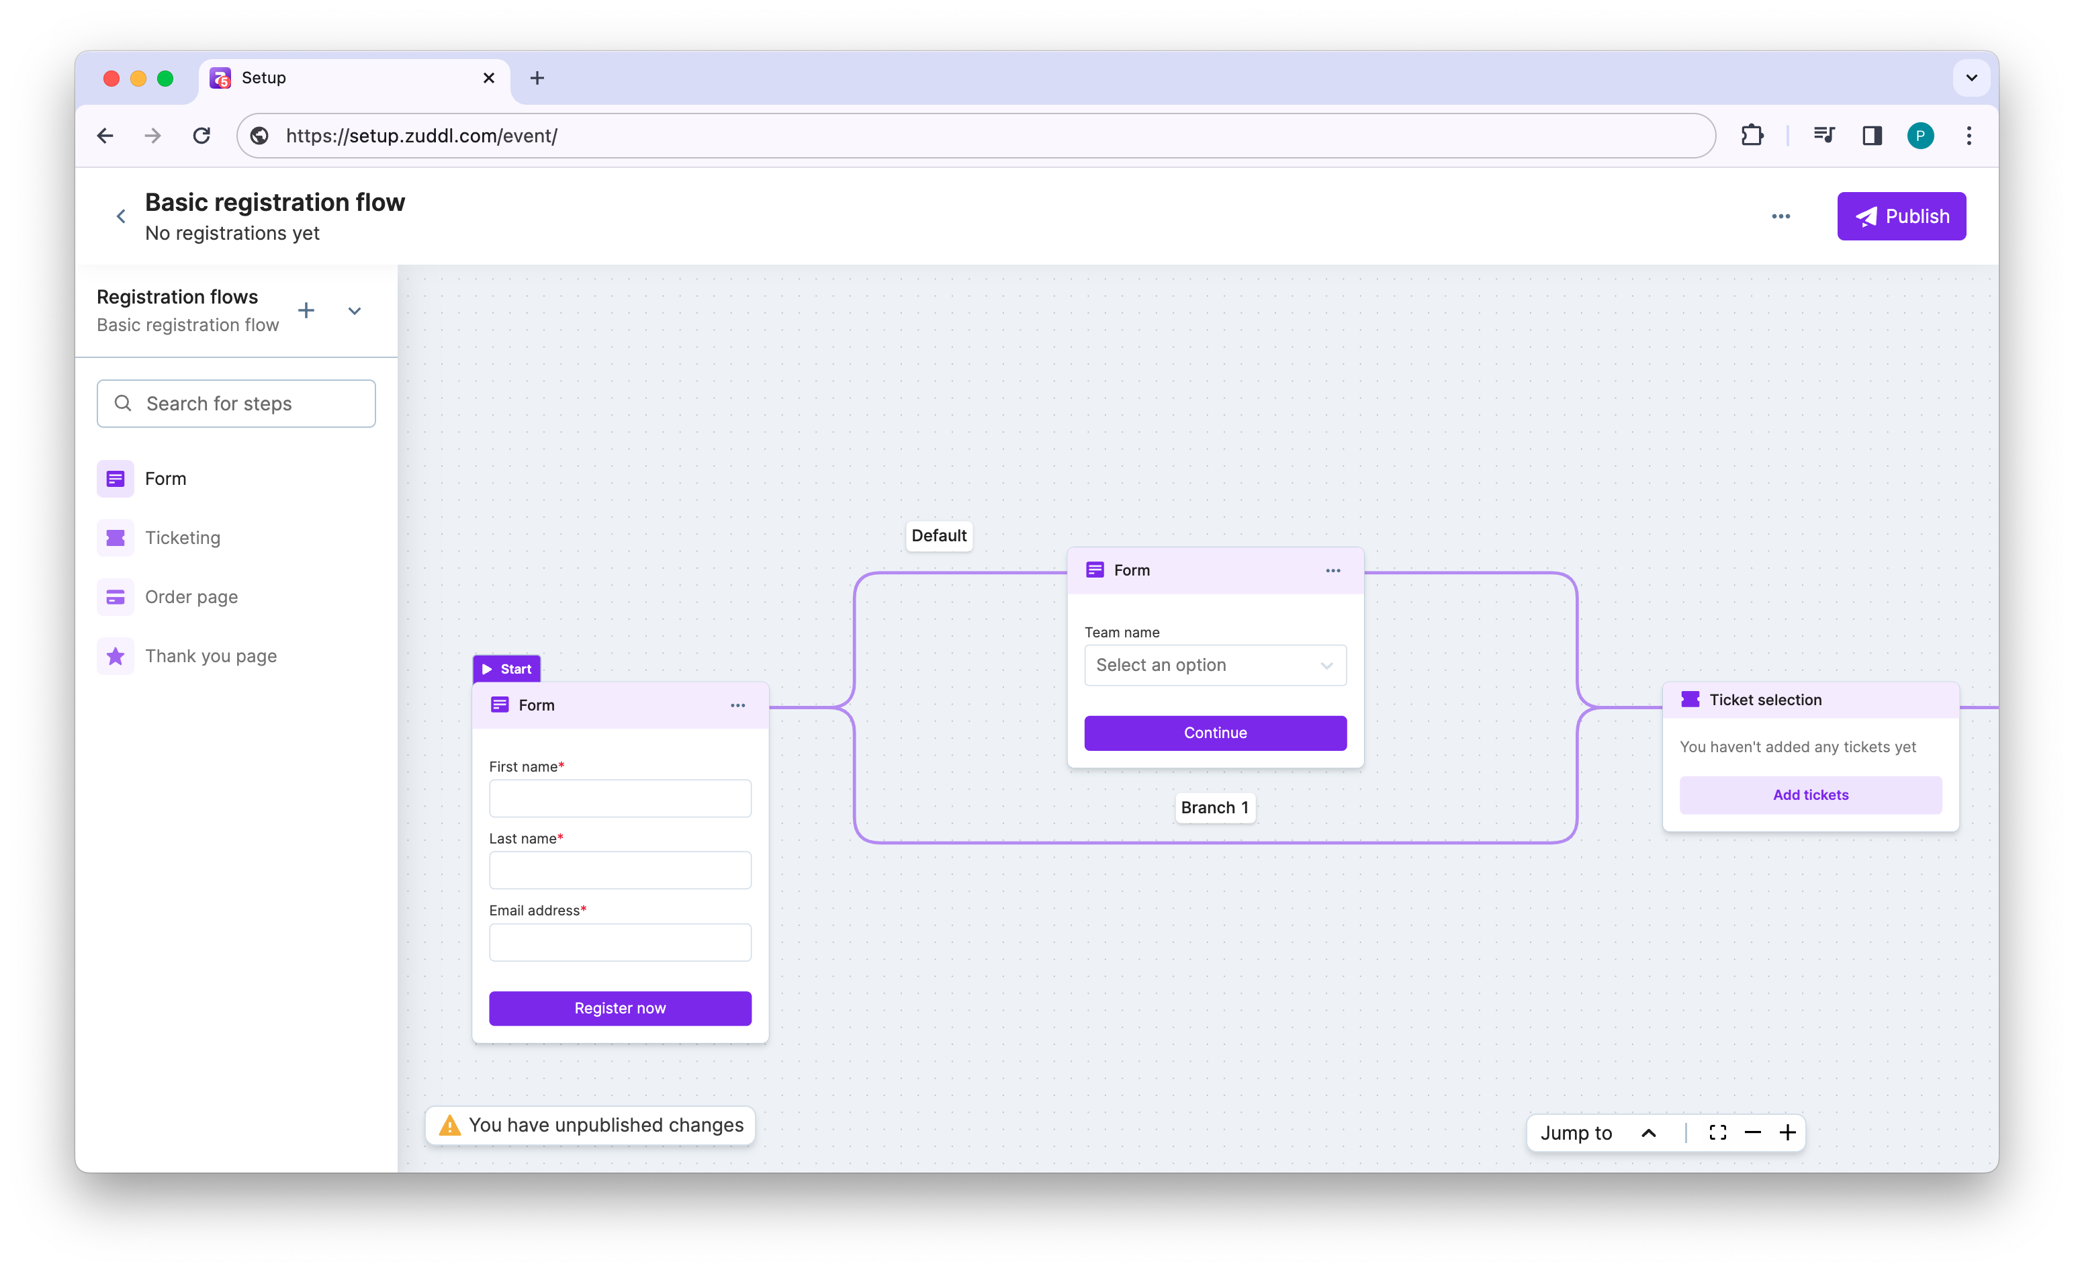Pick the Thank you page step
The width and height of the screenshot is (2074, 1272).
click(x=210, y=655)
